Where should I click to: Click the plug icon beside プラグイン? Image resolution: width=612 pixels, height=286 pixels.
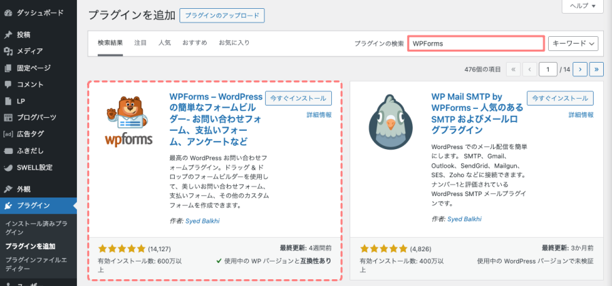[x=7, y=206]
